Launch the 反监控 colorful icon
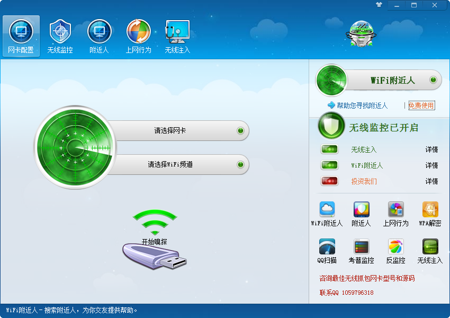450x318 pixels. [396, 246]
